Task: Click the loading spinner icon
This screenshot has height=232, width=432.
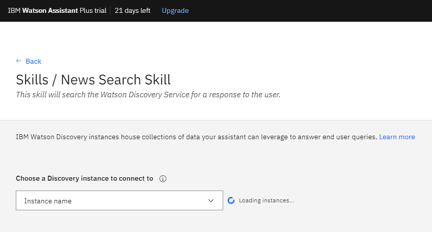Action: point(231,200)
